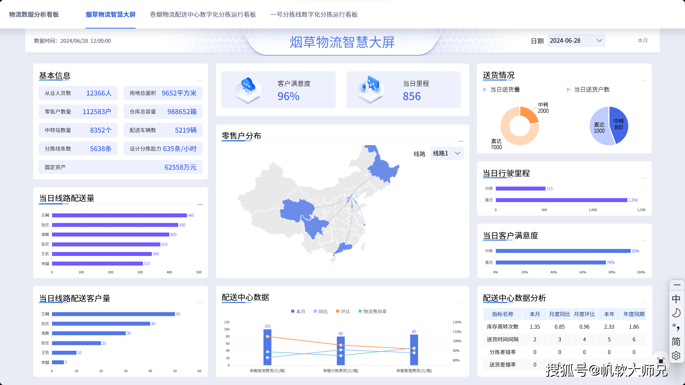The image size is (685, 385).
Task: Click 固定资产 62558万元 value
Action: (180, 167)
